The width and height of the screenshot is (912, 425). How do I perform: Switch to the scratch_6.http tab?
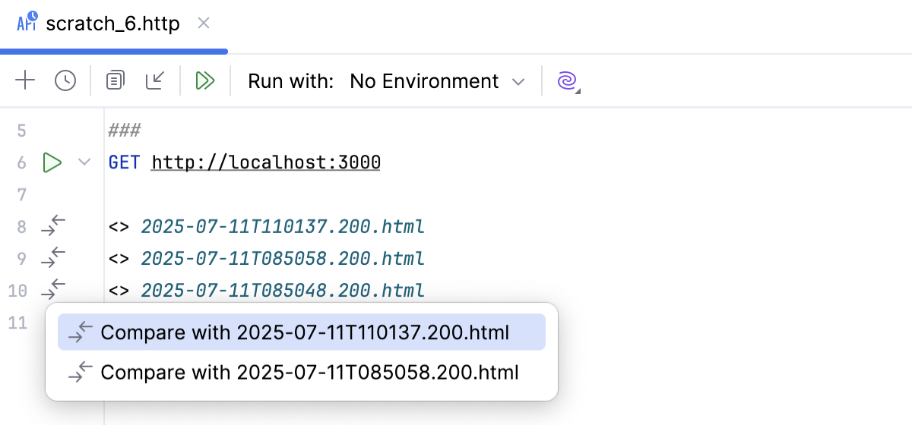(x=112, y=24)
